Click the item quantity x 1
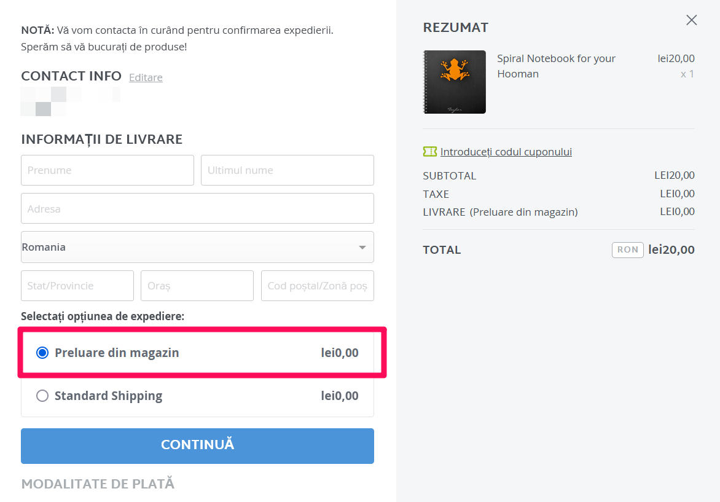 tap(687, 74)
